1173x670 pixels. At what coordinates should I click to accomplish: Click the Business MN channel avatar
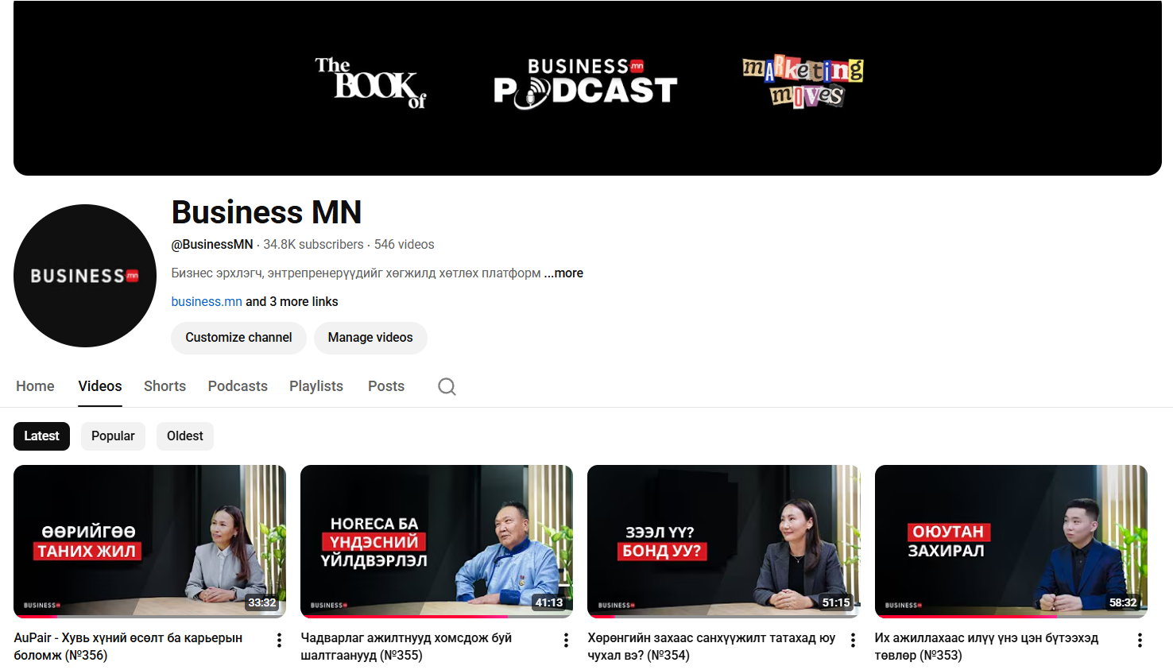click(x=85, y=276)
